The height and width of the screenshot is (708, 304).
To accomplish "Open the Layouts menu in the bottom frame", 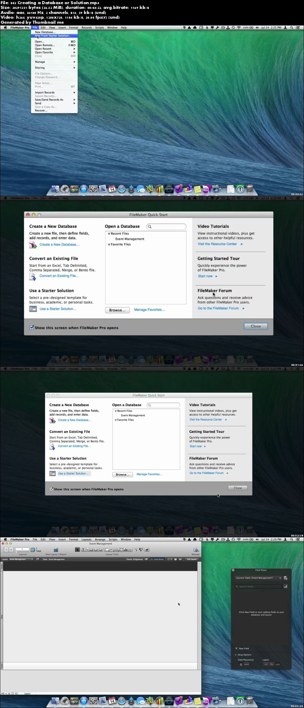I will tap(86, 539).
